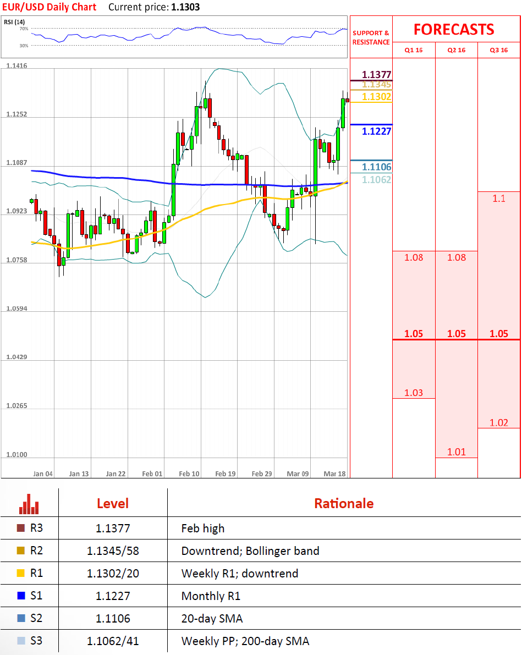Click the 20-day SMA rationale
522x655 pixels.
(212, 619)
